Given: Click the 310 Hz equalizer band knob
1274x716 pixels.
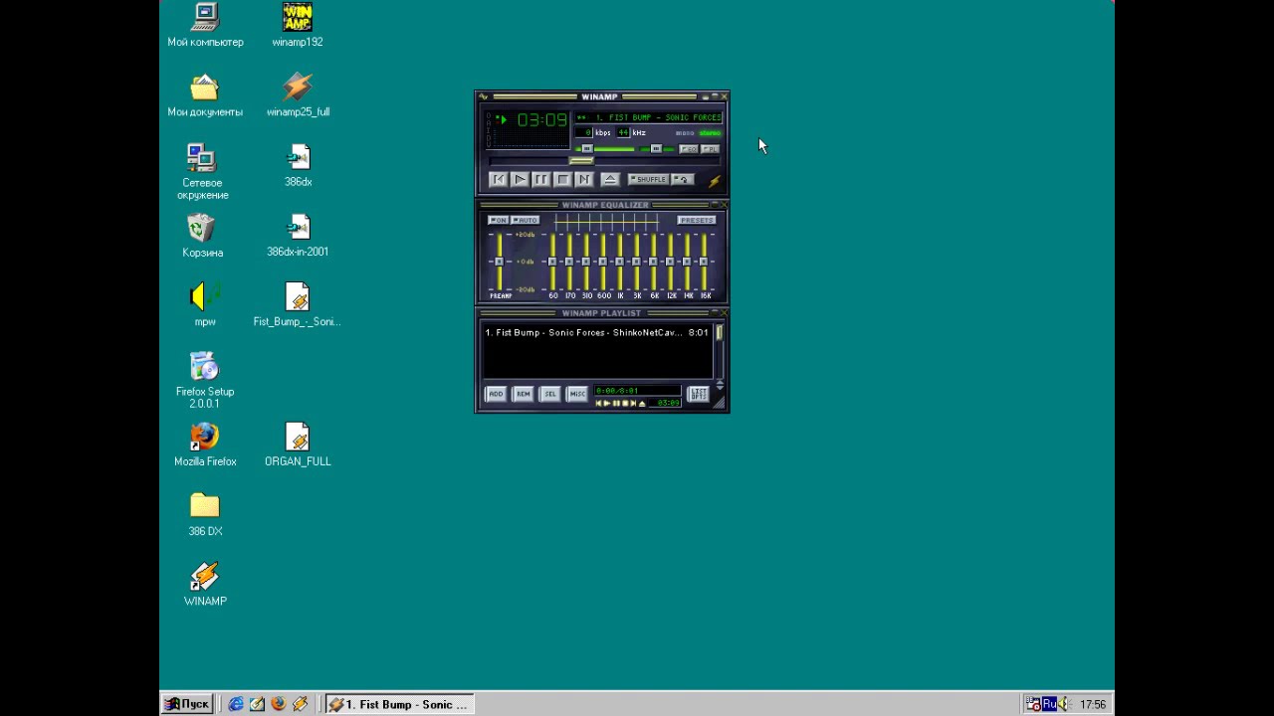Looking at the screenshot, I should coord(586,262).
